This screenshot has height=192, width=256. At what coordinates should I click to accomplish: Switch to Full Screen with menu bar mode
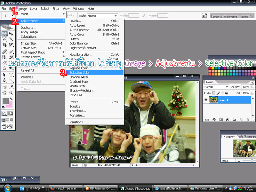pos(7,120)
